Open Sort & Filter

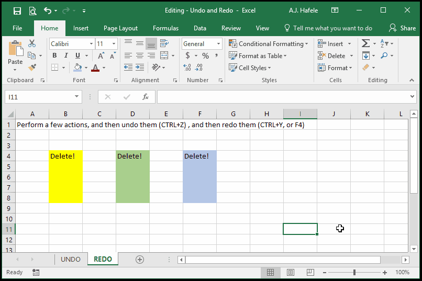point(384,43)
